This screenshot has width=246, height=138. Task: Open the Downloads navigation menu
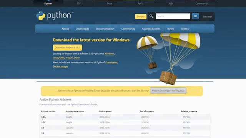[82, 29]
